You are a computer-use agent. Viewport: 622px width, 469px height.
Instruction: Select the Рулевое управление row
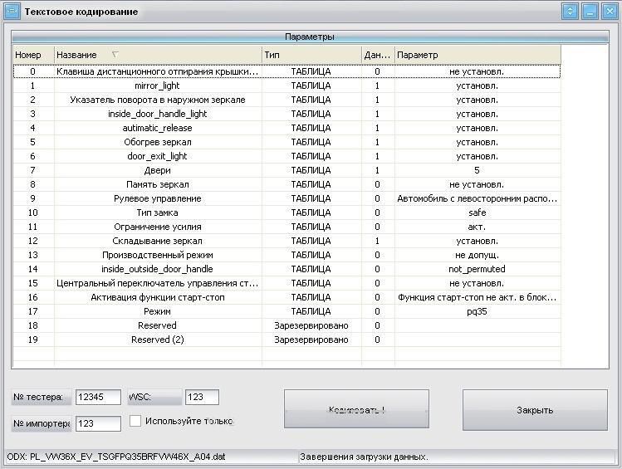tap(287, 198)
